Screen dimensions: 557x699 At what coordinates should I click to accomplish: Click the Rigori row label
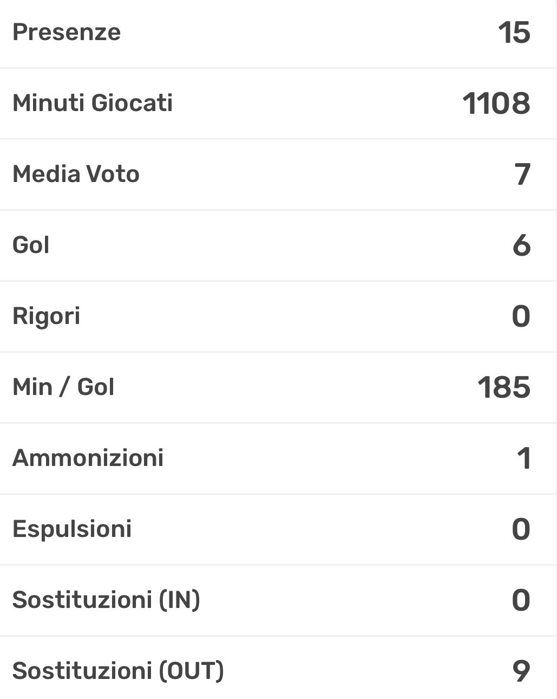point(46,316)
